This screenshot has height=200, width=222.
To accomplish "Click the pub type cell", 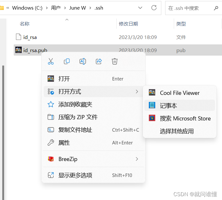I will point(181,50).
